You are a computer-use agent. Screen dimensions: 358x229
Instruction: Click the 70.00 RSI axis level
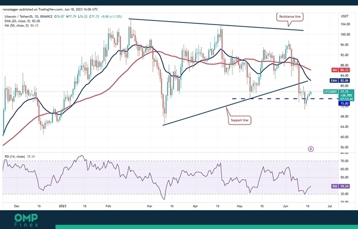pyautogui.click(x=345, y=161)
